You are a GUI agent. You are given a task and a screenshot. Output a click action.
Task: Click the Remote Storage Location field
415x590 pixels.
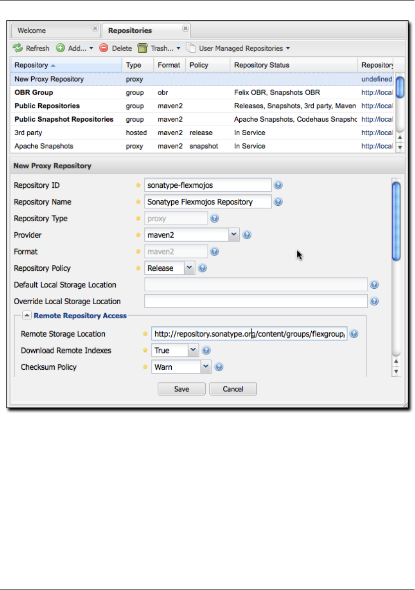[249, 334]
